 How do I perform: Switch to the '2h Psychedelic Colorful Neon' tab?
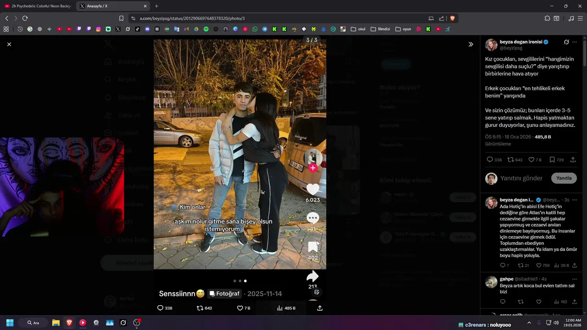[37, 6]
